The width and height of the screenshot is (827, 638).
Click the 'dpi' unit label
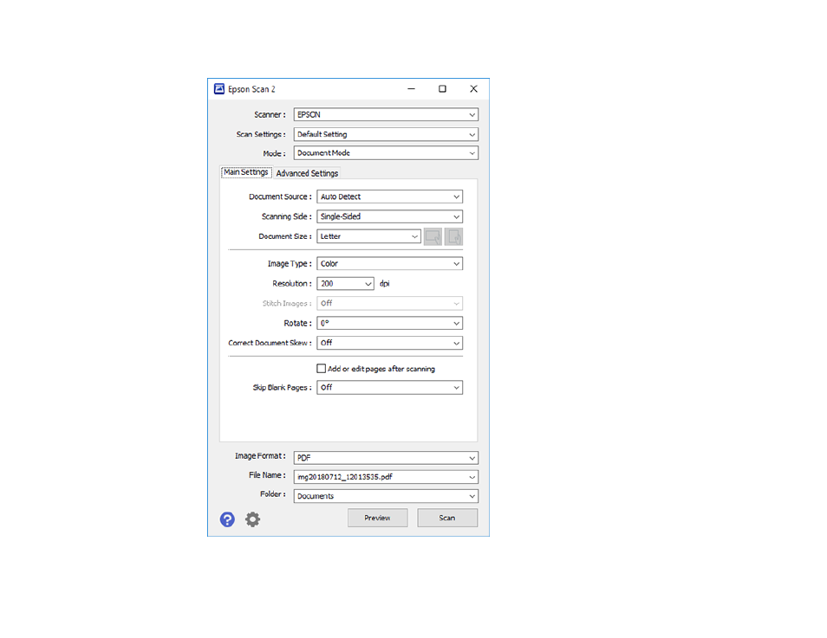coord(385,283)
